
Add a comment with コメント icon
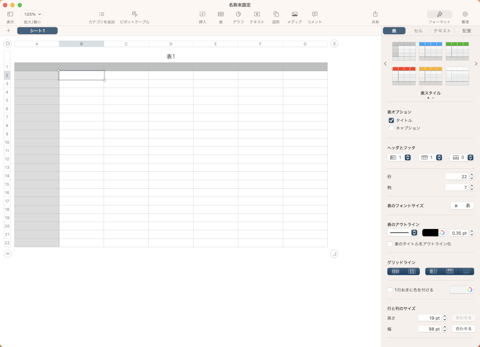point(314,14)
